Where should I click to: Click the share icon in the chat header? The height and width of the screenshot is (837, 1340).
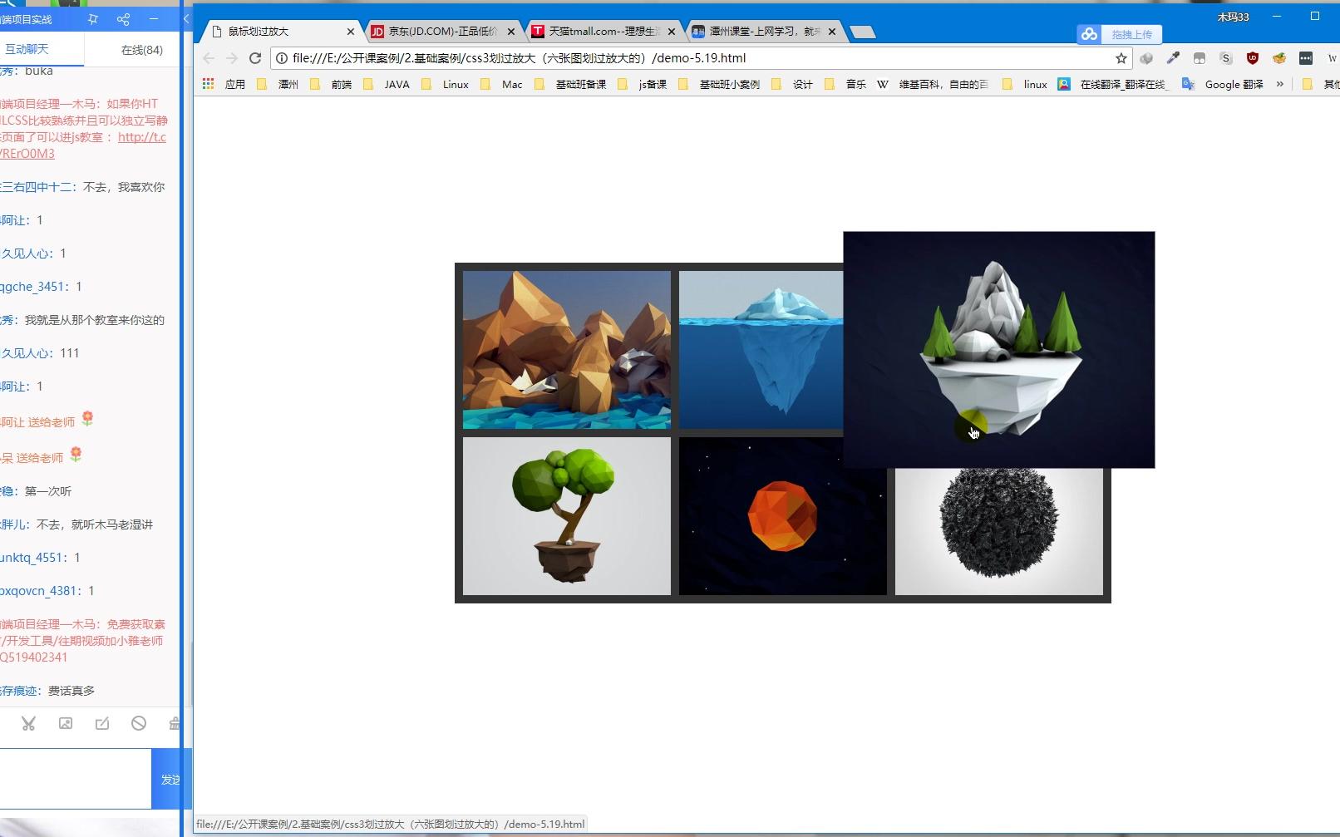point(123,19)
